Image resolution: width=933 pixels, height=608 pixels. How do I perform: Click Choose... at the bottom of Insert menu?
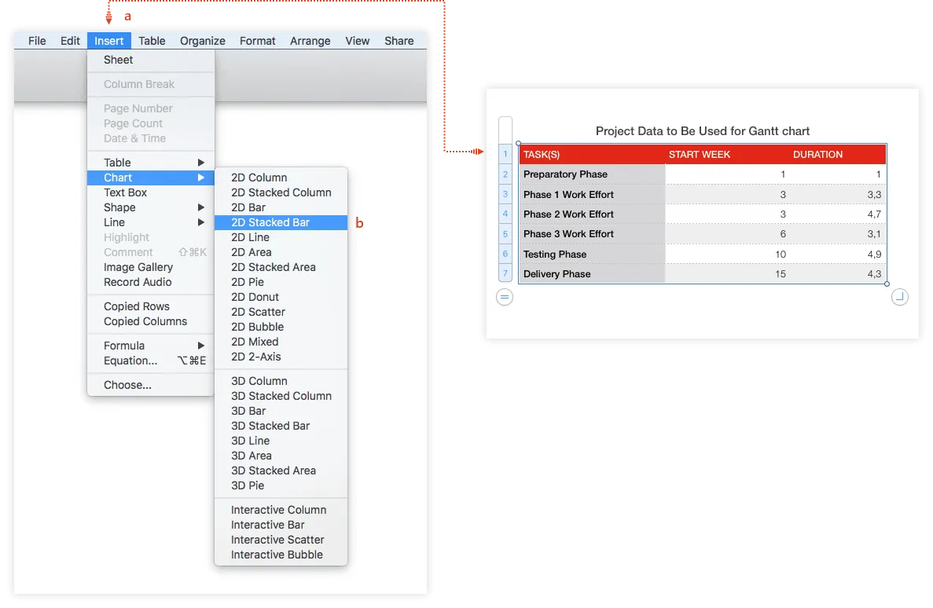click(x=151, y=385)
